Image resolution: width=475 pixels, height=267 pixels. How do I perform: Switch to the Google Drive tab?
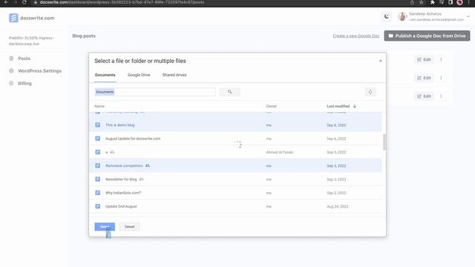point(139,75)
